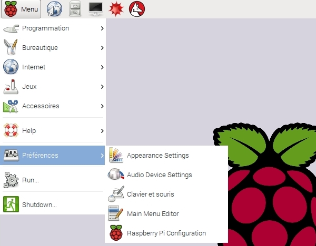316x246 pixels.
Task: Click the Audio Device Settings knob icon
Action: (x=116, y=174)
